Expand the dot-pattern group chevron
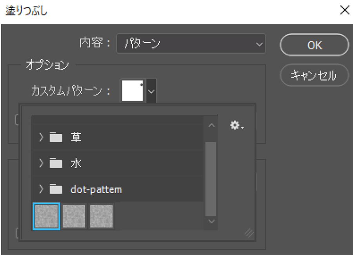Image resolution: width=353 pixels, height=255 pixels. (x=41, y=190)
